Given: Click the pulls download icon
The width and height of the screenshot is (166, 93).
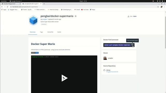Looking at the screenshot, I should [128, 16].
